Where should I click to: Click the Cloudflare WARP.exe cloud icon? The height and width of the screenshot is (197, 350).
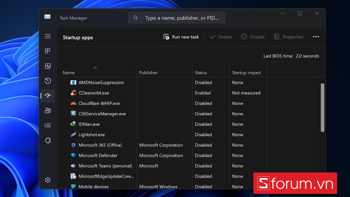73,103
